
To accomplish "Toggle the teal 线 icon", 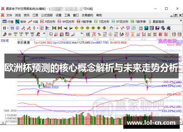I will 134,28.
